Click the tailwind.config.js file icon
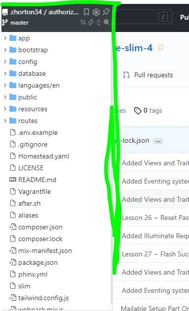Viewport: 189px width, 311px height. coord(13,298)
